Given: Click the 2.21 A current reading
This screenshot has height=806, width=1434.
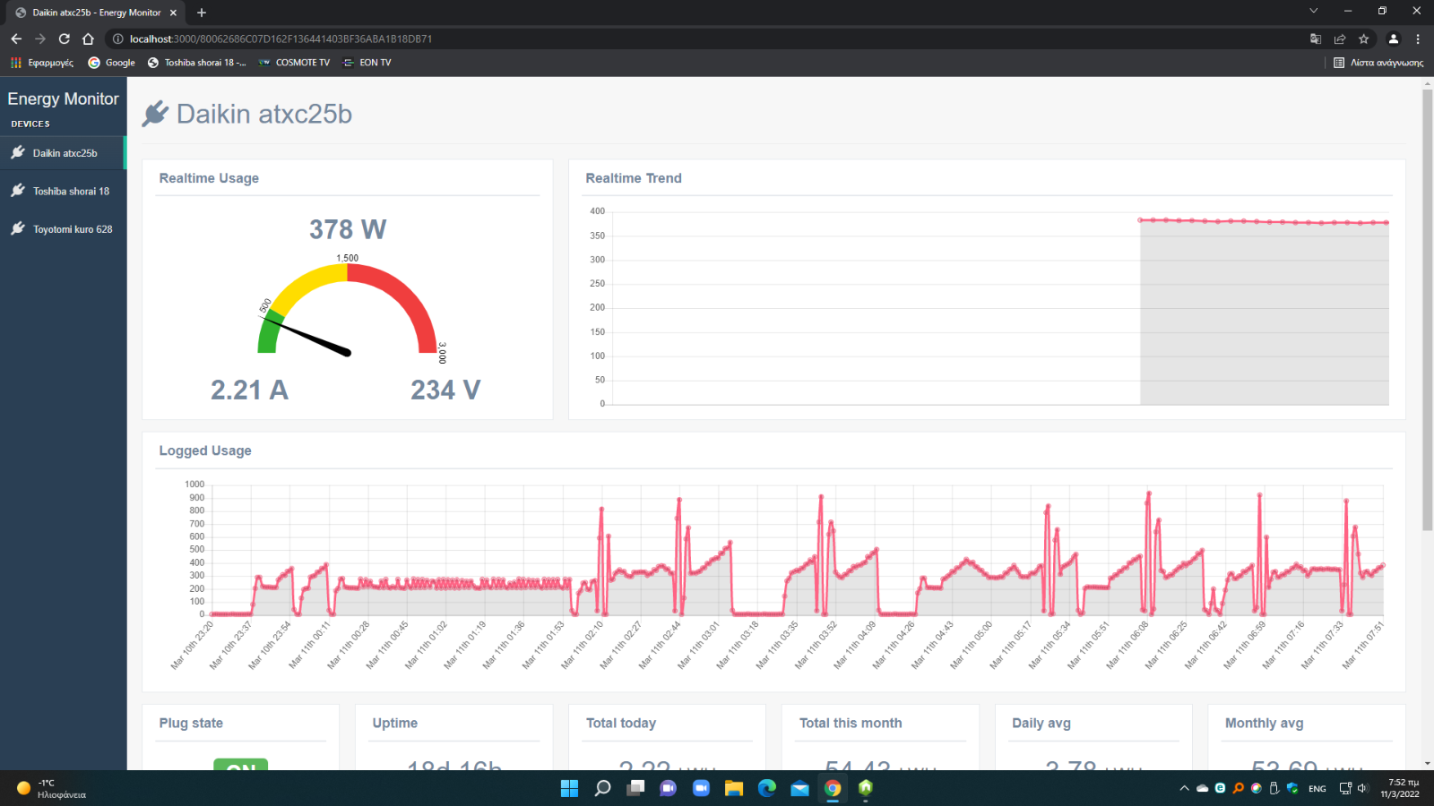Looking at the screenshot, I should pos(249,390).
